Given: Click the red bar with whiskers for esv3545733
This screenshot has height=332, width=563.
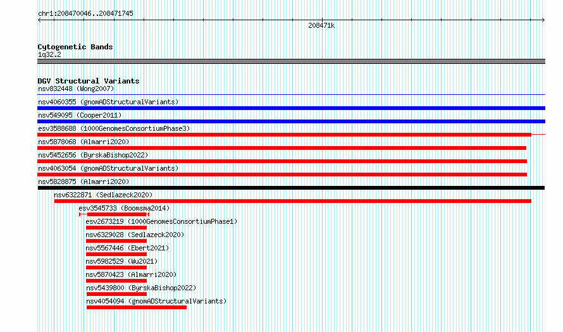Looking at the screenshot, I should [x=114, y=214].
